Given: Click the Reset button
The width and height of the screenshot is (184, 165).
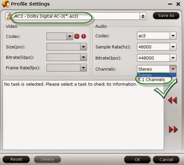Looking at the screenshot, I should pyautogui.click(x=16, y=159).
